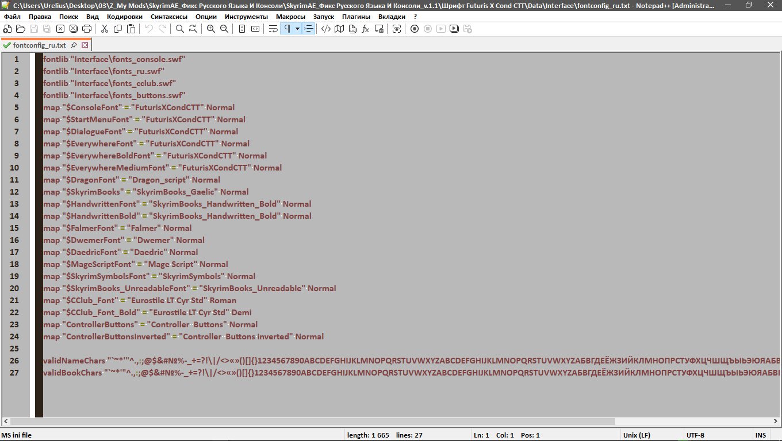Open the Опции menu
The image size is (782, 441).
206,17
